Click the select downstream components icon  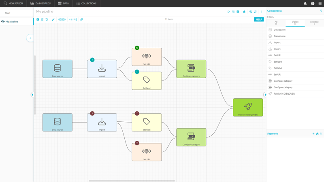[64, 19]
